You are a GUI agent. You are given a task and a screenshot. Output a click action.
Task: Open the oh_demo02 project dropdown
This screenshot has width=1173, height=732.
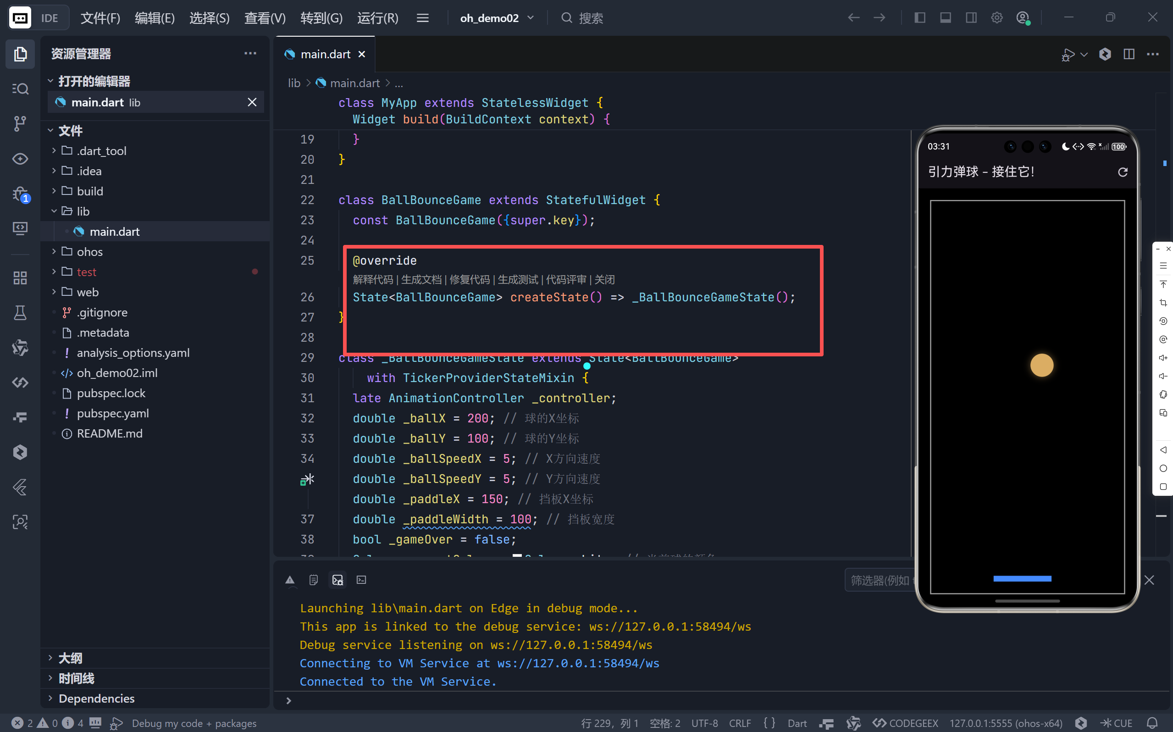point(497,18)
